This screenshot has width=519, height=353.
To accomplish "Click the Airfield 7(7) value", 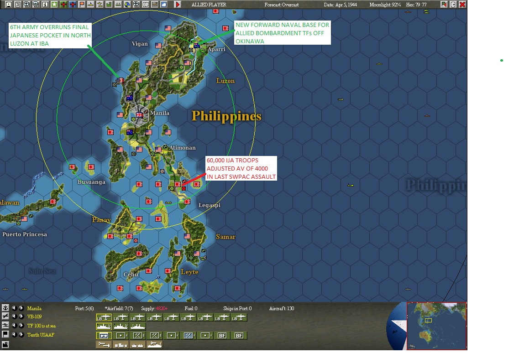I will click(x=119, y=308).
